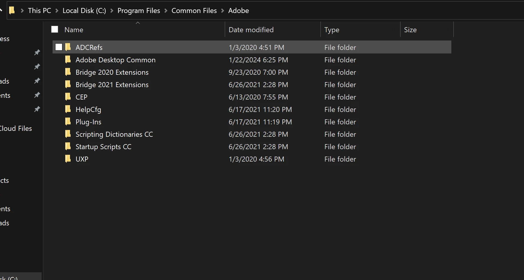The image size is (524, 280).
Task: Select the Adobe Desktop Common folder name
Action: click(115, 60)
